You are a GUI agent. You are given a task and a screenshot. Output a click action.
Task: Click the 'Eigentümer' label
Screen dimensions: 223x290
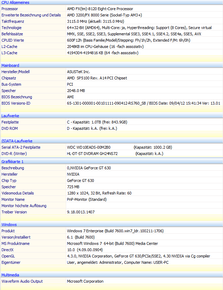click(11, 262)
